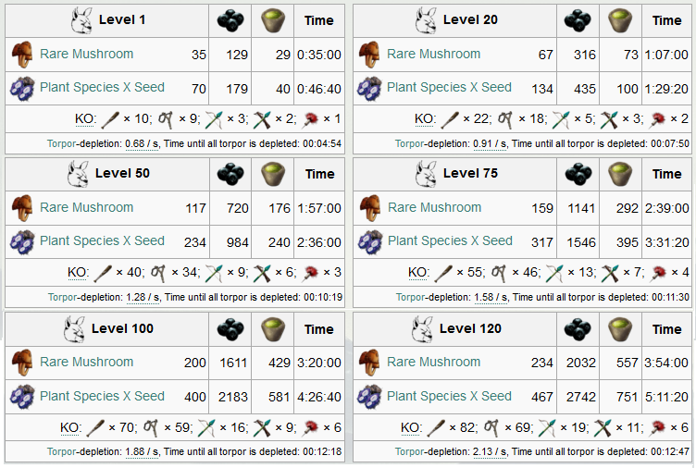Click the creature head icon beside Level 50

[x=78, y=174]
